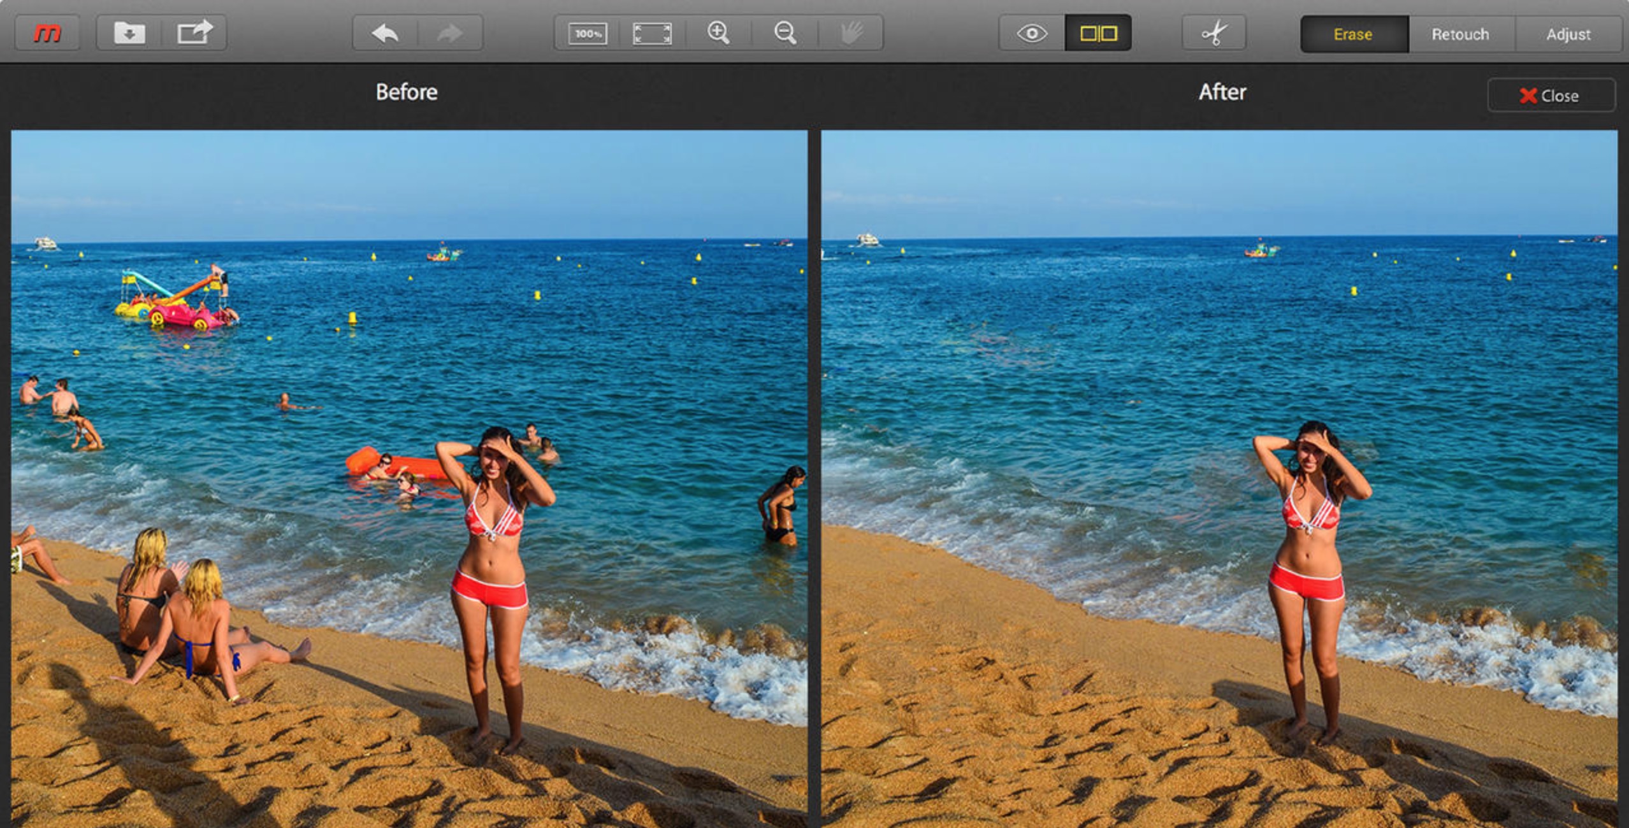Screen dimensions: 1629x828
Task: Toggle the eye preview of the original
Action: 1032,33
